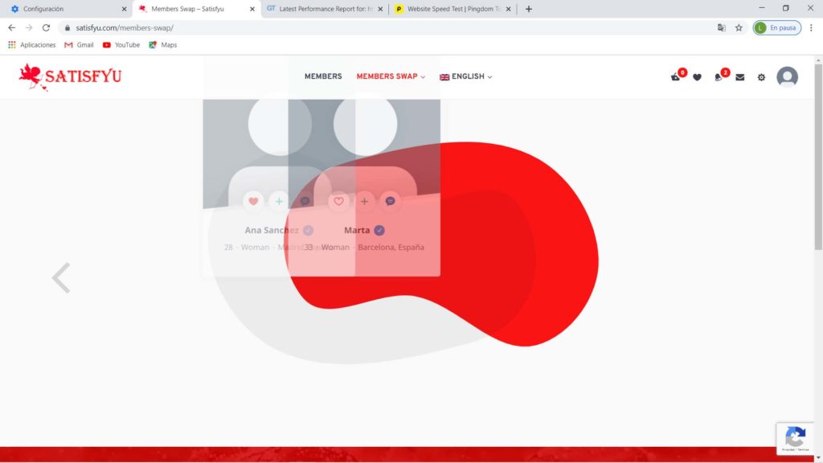Message Marta with chat icon
Screen dimensions: 823x463
click(390, 201)
